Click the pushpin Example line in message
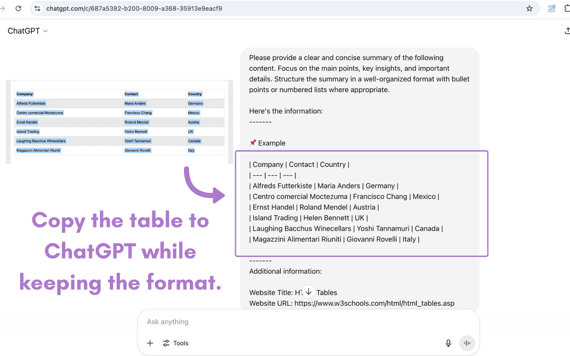Viewport: 570px width, 356px height. click(267, 143)
